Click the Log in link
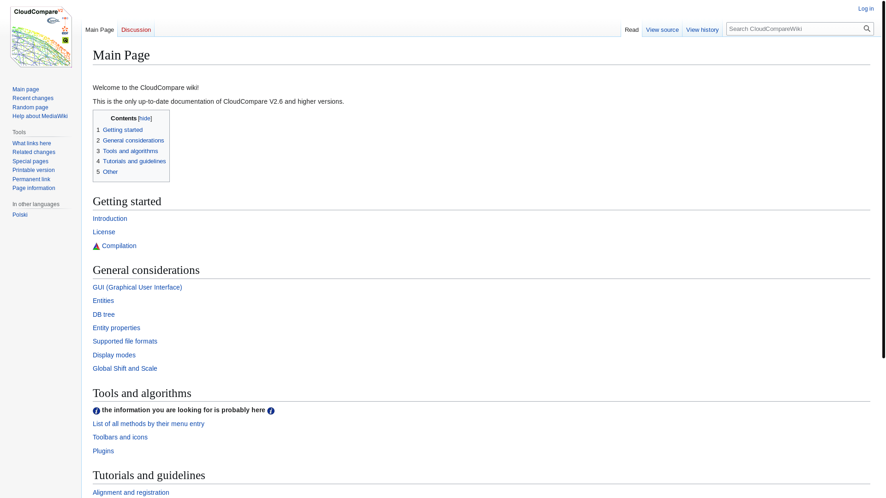This screenshot has height=498, width=886. click(866, 9)
